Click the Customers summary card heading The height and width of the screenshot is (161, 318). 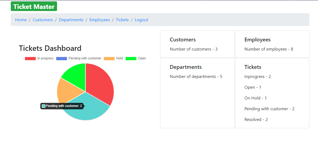point(183,40)
